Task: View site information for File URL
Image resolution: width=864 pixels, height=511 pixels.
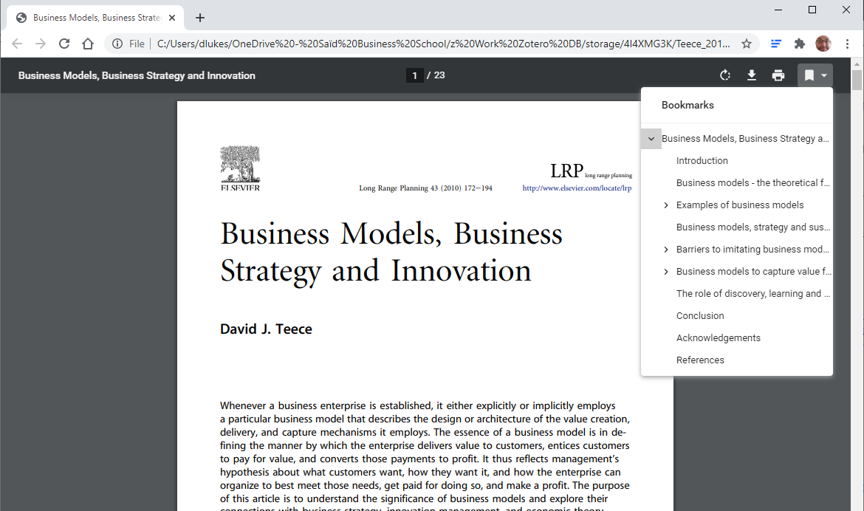Action: click(117, 44)
